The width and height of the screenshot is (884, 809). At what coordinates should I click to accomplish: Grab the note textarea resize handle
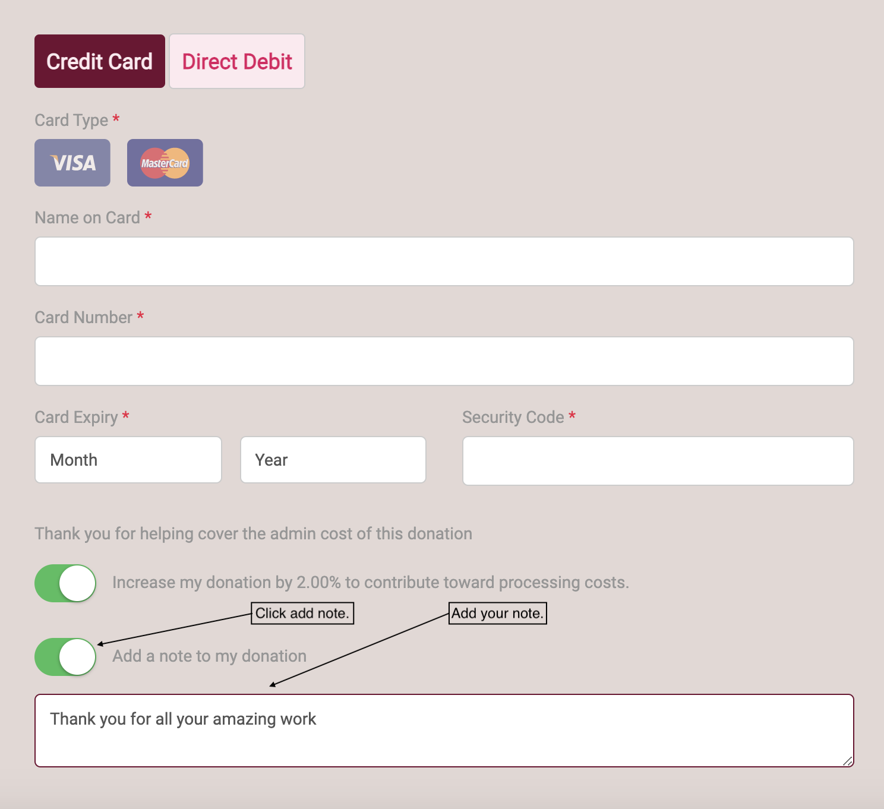pyautogui.click(x=848, y=761)
